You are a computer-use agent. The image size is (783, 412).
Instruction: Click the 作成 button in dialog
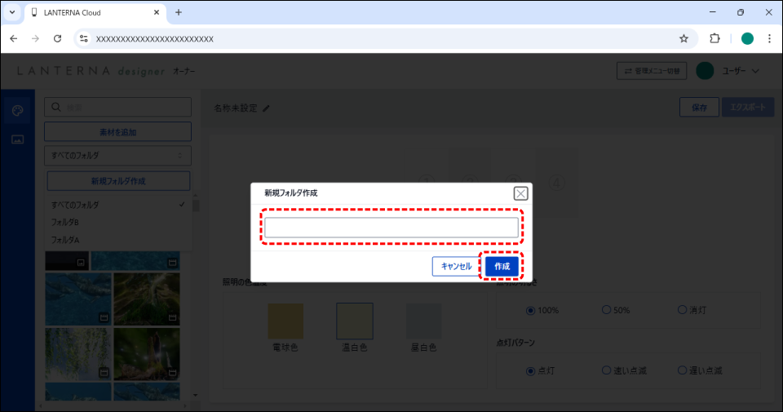point(502,266)
